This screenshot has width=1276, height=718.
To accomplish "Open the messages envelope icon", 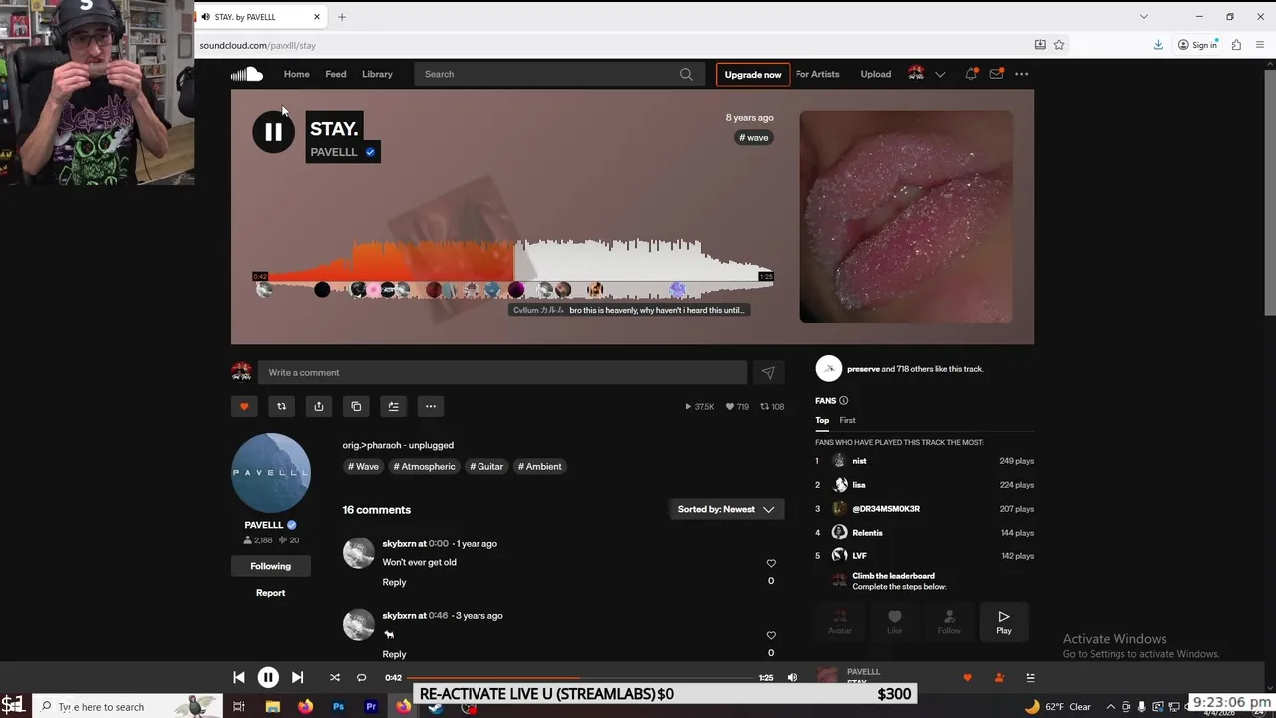I will [x=996, y=74].
